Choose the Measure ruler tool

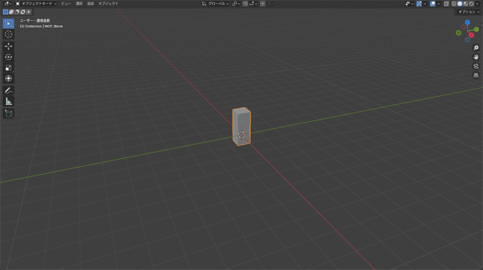tap(8, 101)
